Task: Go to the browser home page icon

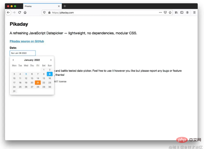Action: tap(25, 12)
